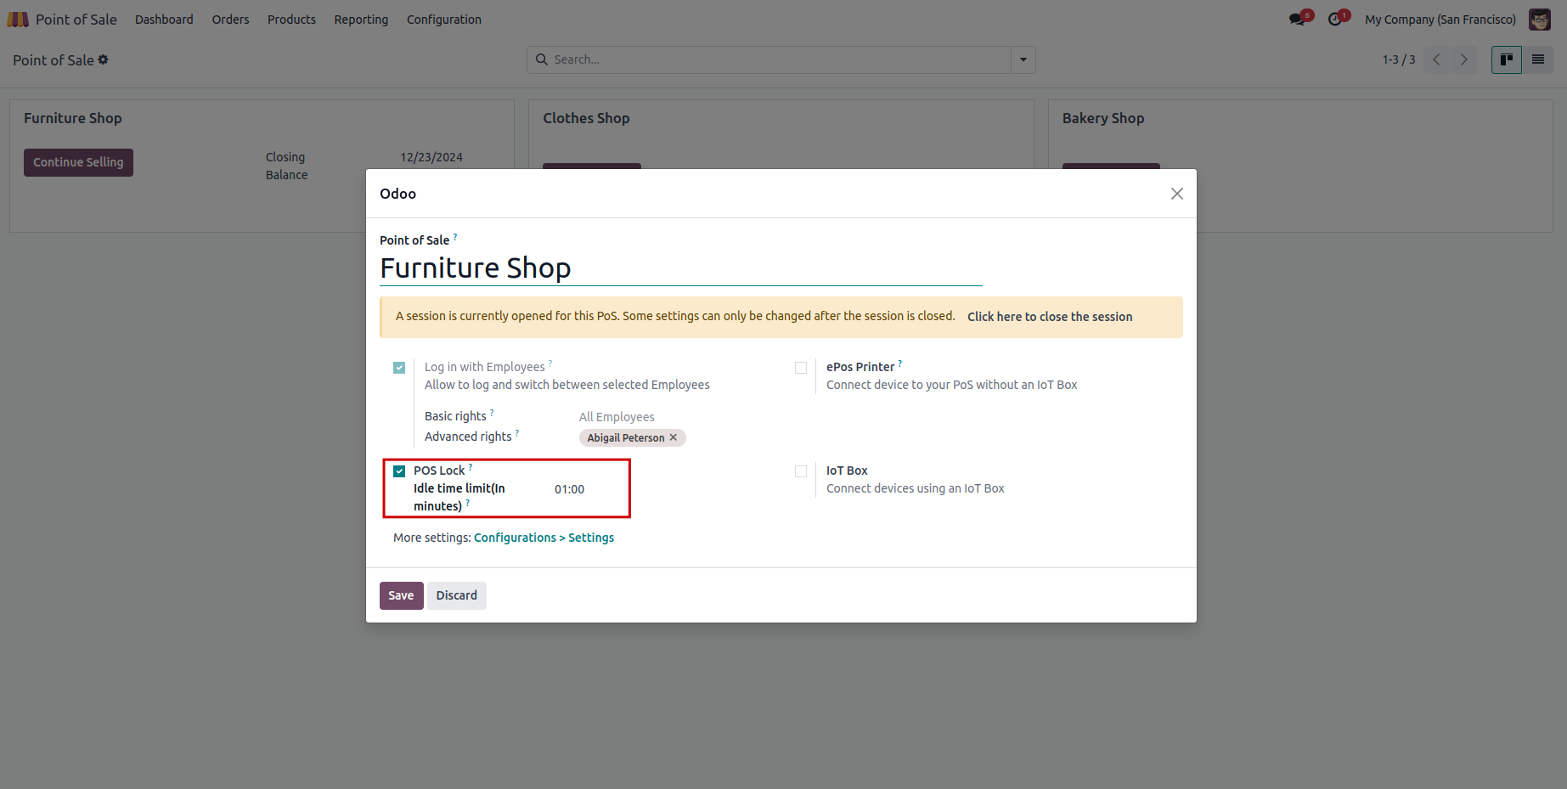
Task: Enable the IoT Box checkbox
Action: pyautogui.click(x=801, y=471)
